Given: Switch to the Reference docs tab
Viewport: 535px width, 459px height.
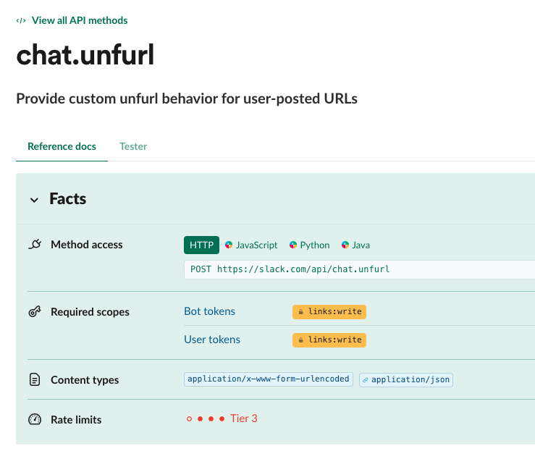Looking at the screenshot, I should 62,146.
